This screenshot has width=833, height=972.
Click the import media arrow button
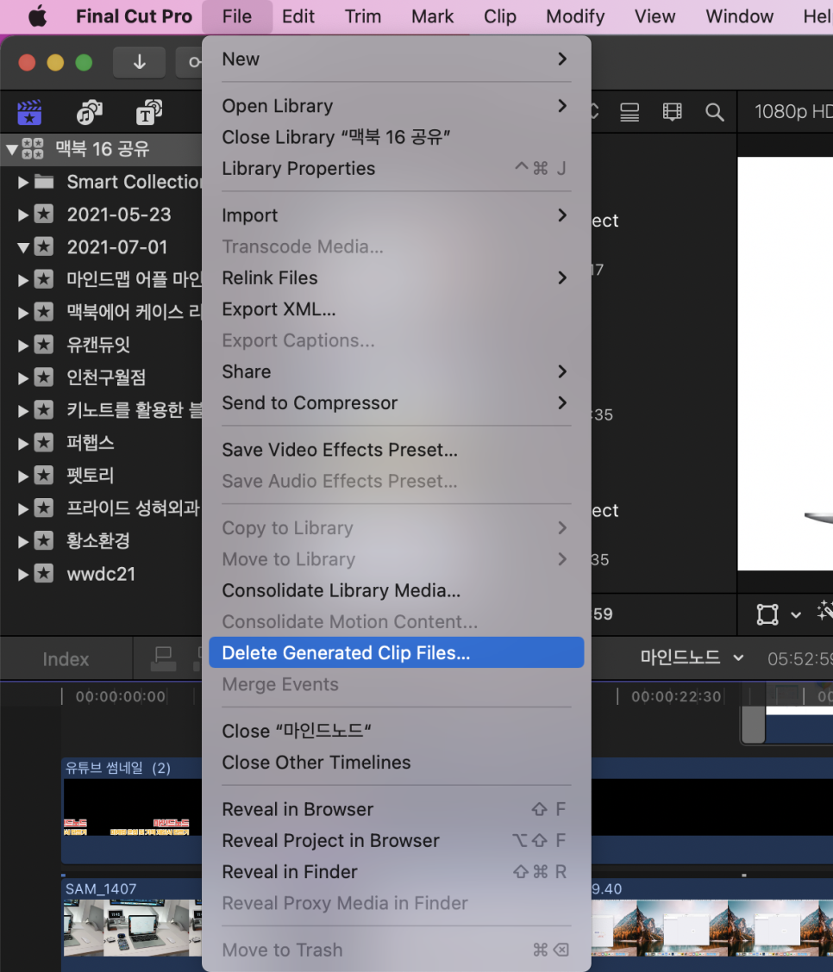coord(140,62)
